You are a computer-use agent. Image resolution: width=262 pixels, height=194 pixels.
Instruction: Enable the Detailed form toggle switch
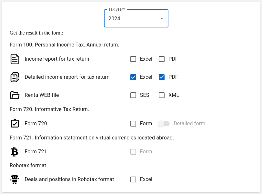point(164,124)
